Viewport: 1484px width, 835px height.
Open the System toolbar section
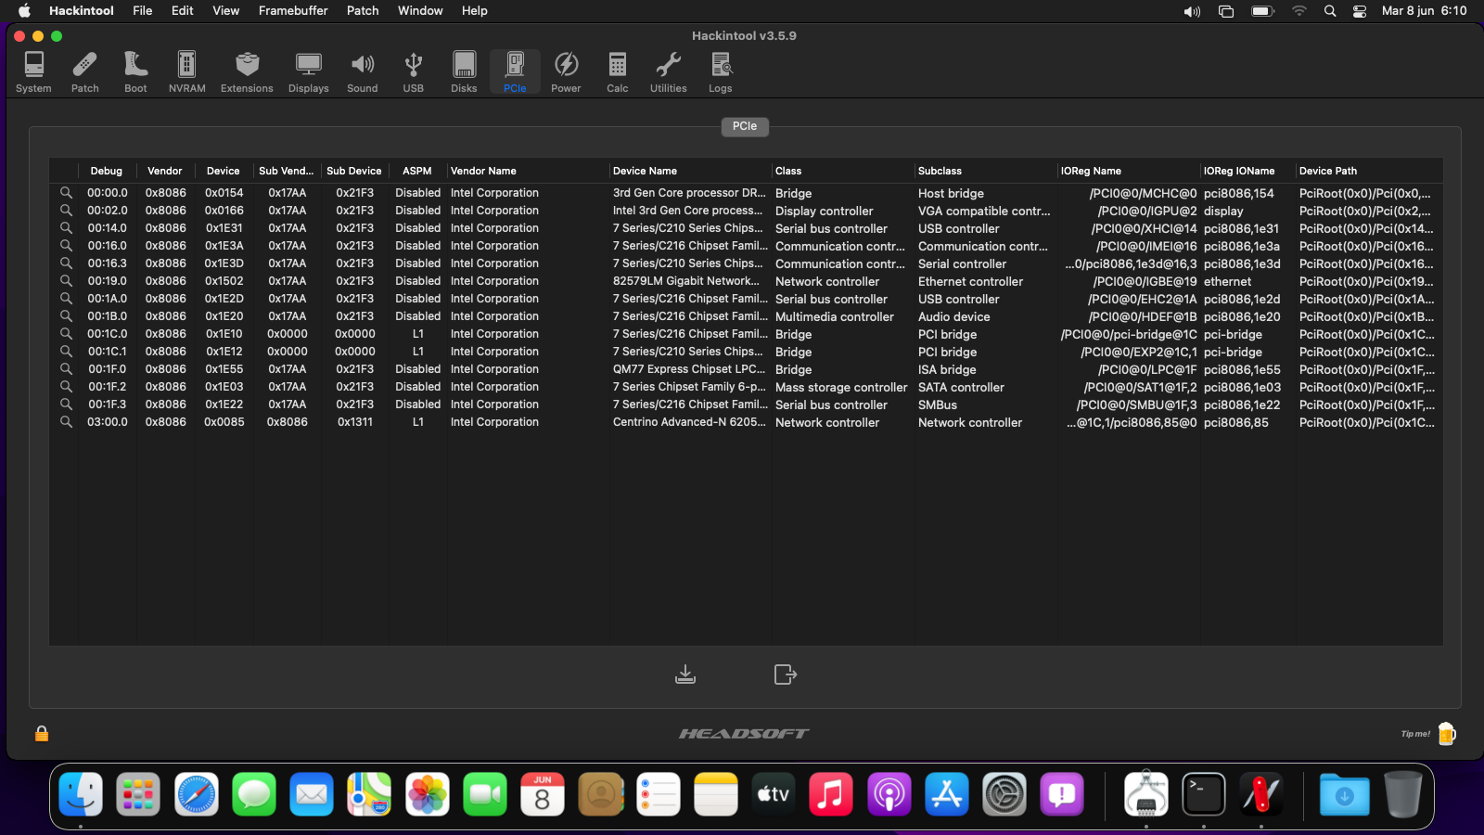pos(33,72)
